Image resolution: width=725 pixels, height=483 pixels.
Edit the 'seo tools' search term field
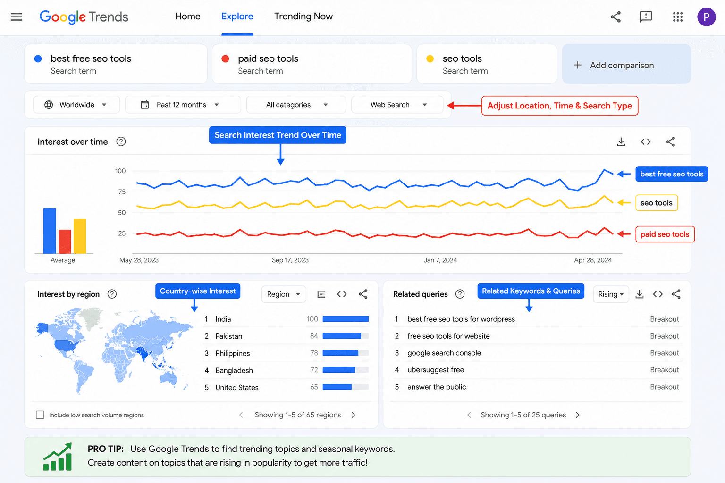487,64
